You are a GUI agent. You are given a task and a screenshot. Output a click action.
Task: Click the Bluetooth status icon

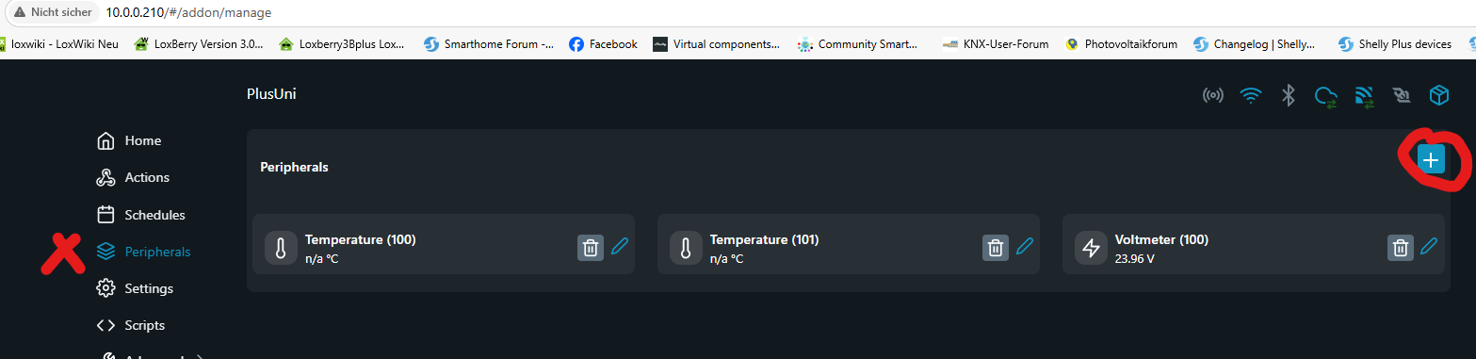(1288, 95)
